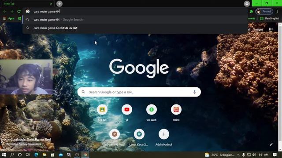Select the New Tab browser tab
The width and height of the screenshot is (282, 158).
[27, 4]
